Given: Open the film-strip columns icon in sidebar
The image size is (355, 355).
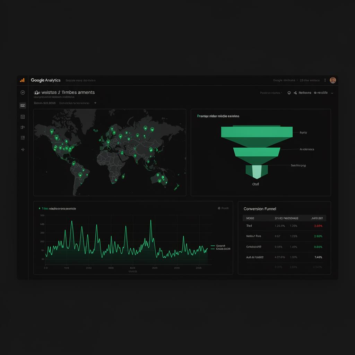Looking at the screenshot, I should [23, 137].
